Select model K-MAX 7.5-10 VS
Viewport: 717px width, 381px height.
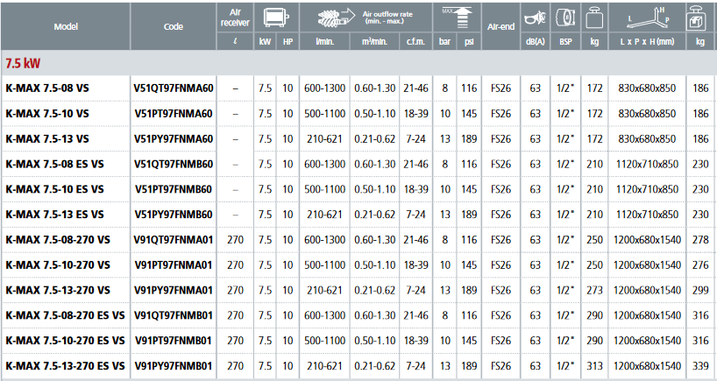pos(47,113)
